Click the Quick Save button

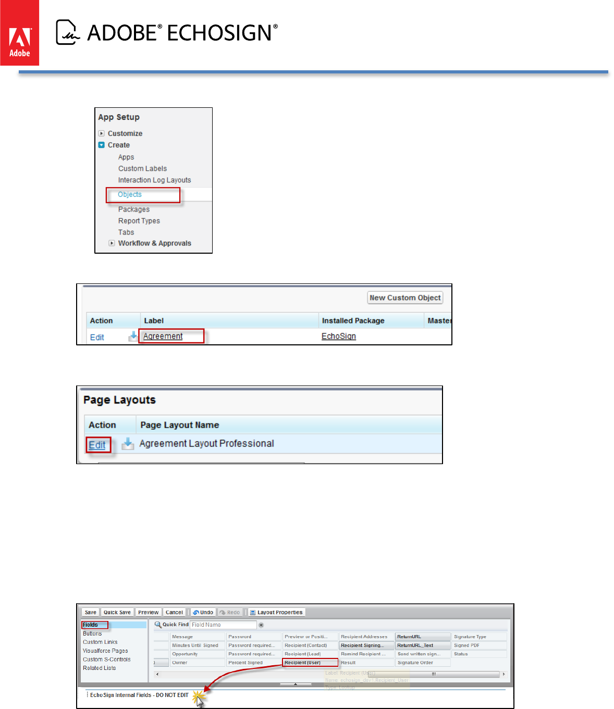click(117, 612)
